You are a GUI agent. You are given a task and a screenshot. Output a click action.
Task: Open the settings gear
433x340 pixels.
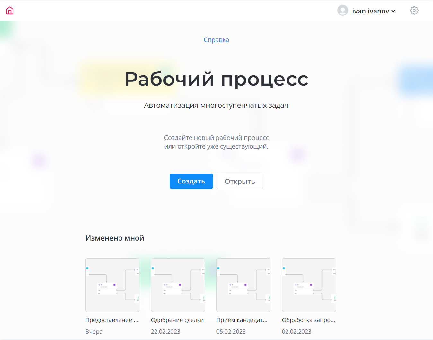tap(414, 11)
